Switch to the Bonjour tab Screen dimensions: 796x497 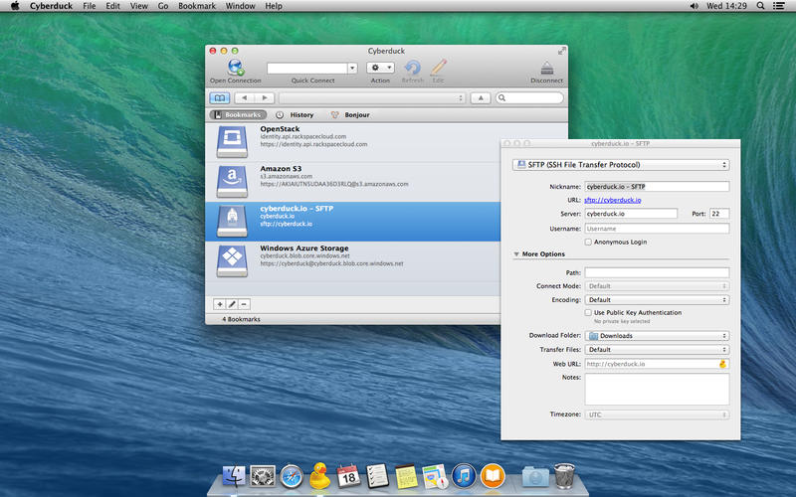click(x=350, y=115)
